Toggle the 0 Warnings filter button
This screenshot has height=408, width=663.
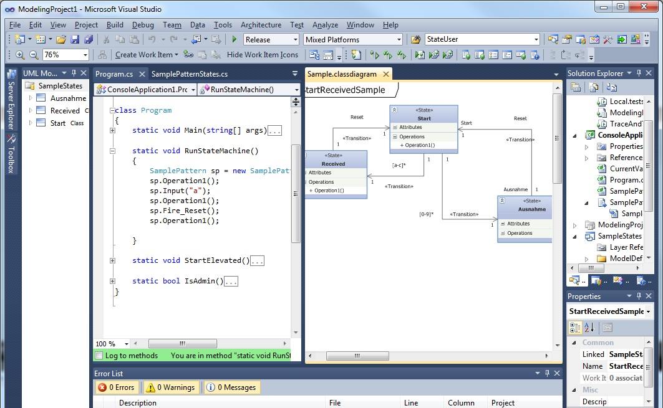170,387
